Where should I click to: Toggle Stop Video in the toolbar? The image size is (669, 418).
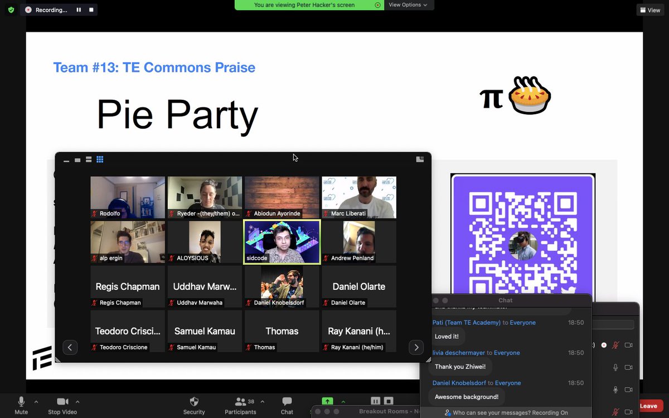pyautogui.click(x=62, y=405)
